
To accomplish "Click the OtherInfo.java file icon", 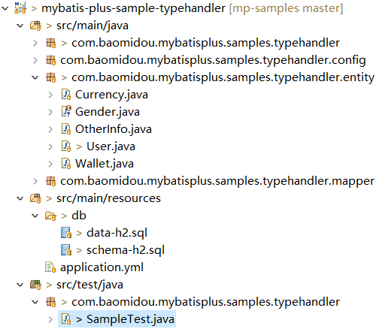I will [66, 129].
